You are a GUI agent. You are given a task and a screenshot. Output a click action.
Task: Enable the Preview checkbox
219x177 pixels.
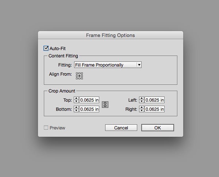click(x=46, y=128)
